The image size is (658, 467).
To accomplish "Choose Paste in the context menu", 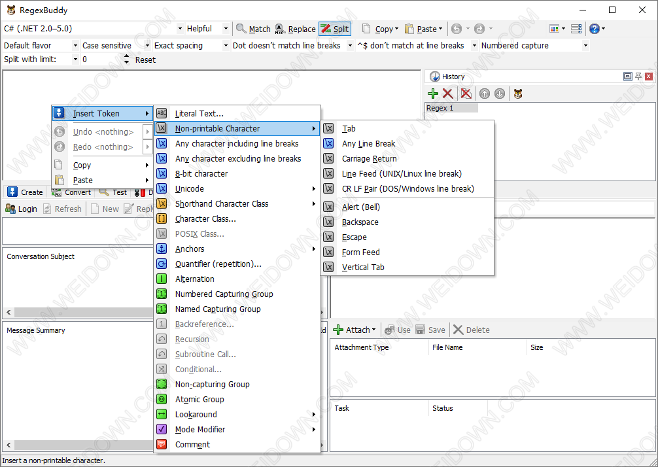I will click(103, 180).
